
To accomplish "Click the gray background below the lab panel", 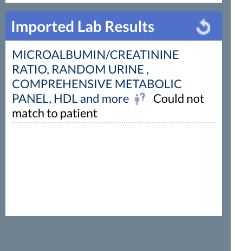I will (115, 233).
